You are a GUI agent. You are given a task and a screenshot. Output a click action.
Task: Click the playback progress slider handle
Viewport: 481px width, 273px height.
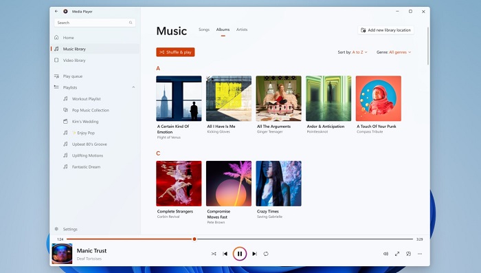point(194,239)
